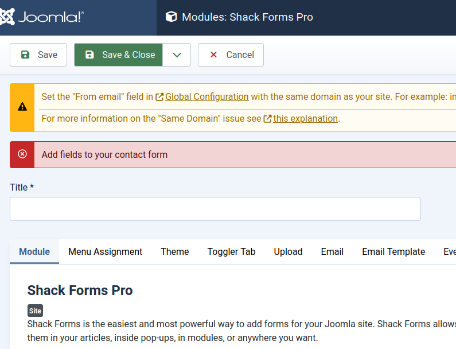Expand the Save & Close dropdown arrow
This screenshot has width=456, height=349.
coord(177,55)
